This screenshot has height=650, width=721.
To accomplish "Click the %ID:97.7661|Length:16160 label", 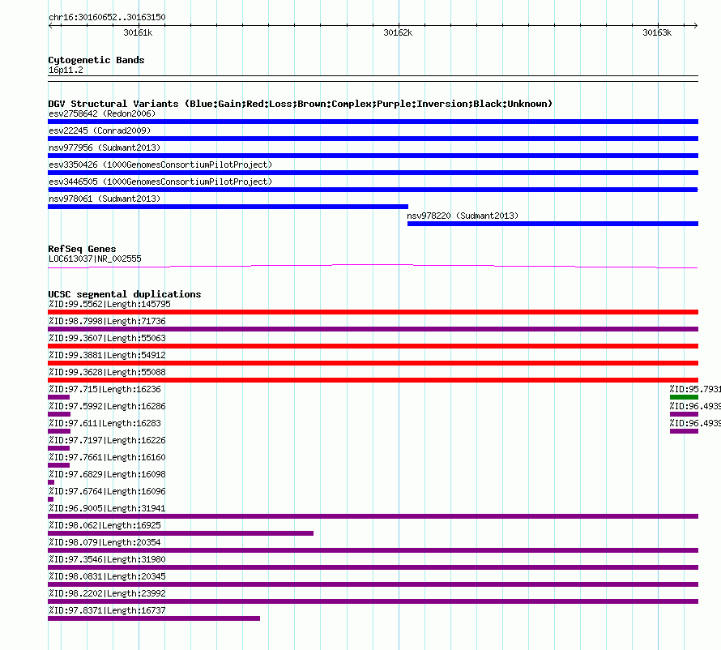I will [107, 457].
